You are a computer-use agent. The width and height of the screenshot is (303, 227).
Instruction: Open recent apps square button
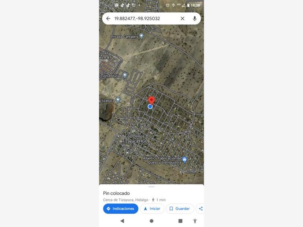[x=180, y=221]
